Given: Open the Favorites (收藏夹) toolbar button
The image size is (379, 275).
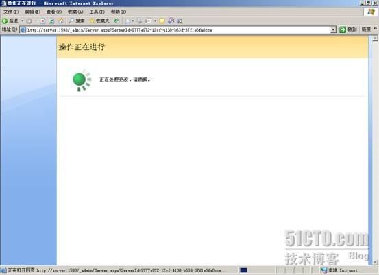Looking at the screenshot, I should tap(99, 21).
